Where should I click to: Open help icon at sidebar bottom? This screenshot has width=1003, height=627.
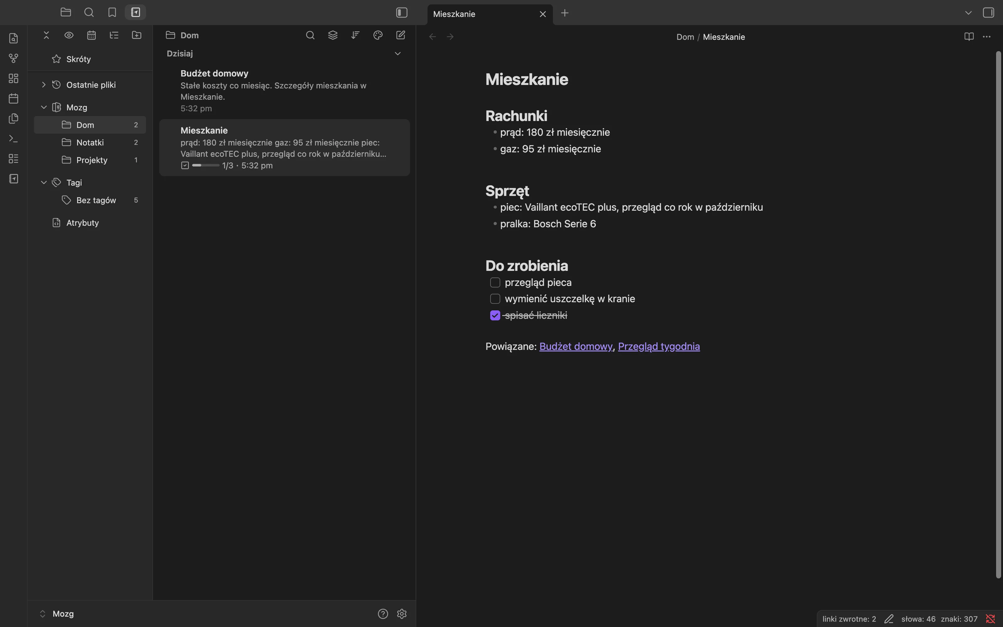point(382,614)
